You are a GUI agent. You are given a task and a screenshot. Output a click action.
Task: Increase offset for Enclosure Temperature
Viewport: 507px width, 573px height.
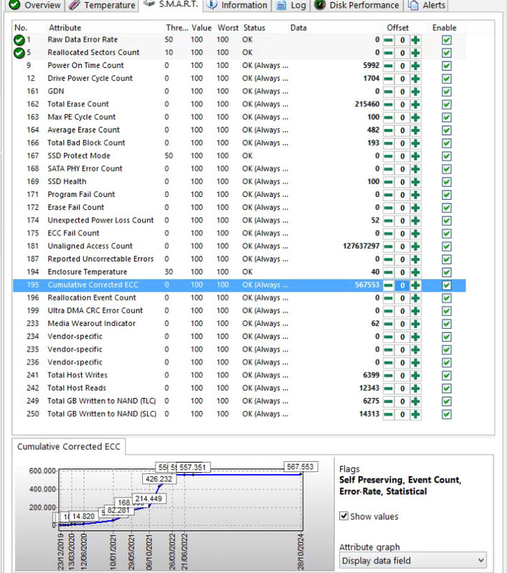[415, 272]
